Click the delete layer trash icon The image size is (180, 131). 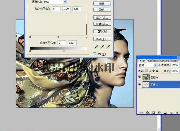(177, 113)
